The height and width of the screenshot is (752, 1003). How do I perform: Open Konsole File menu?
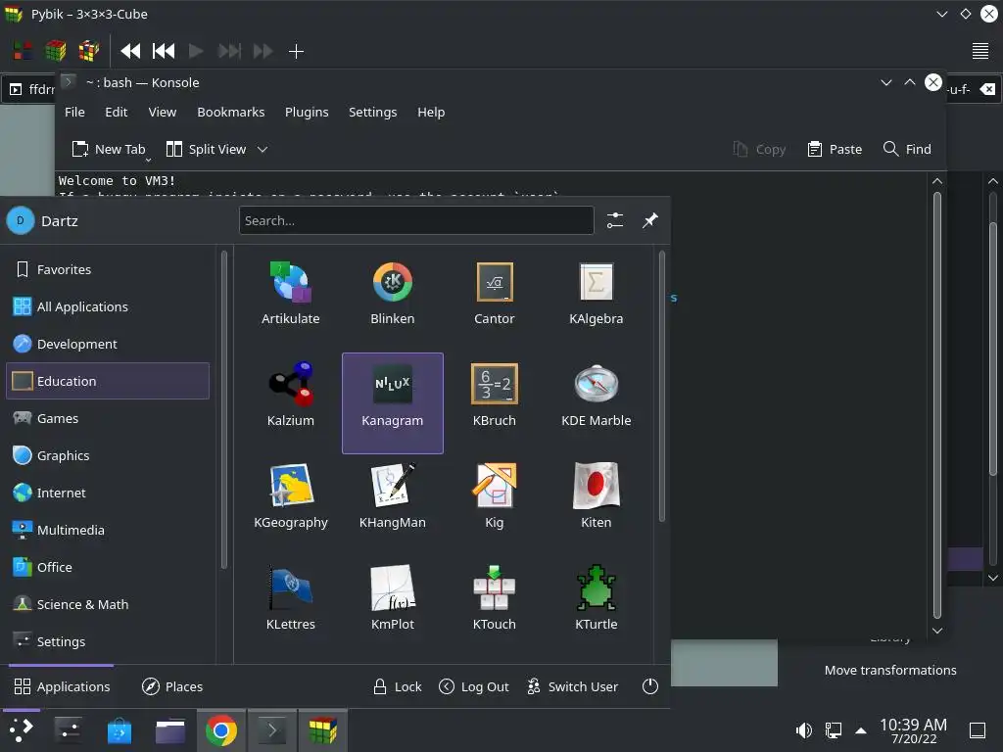(x=74, y=112)
